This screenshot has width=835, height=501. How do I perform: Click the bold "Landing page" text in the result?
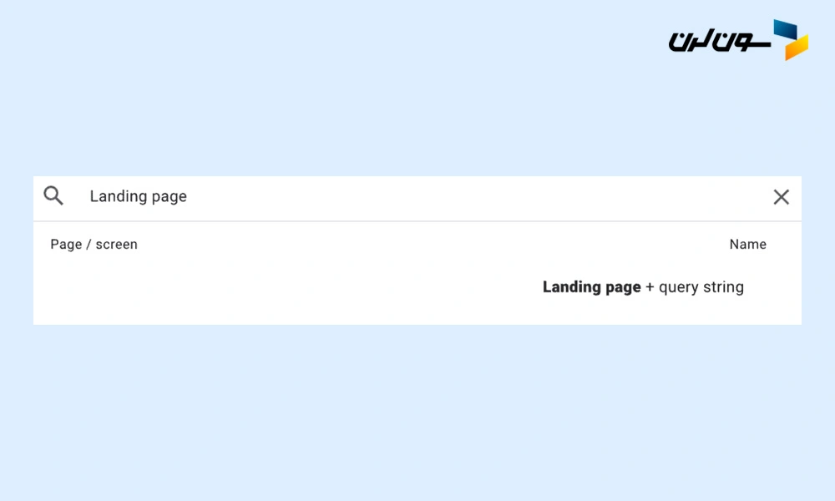tap(592, 287)
